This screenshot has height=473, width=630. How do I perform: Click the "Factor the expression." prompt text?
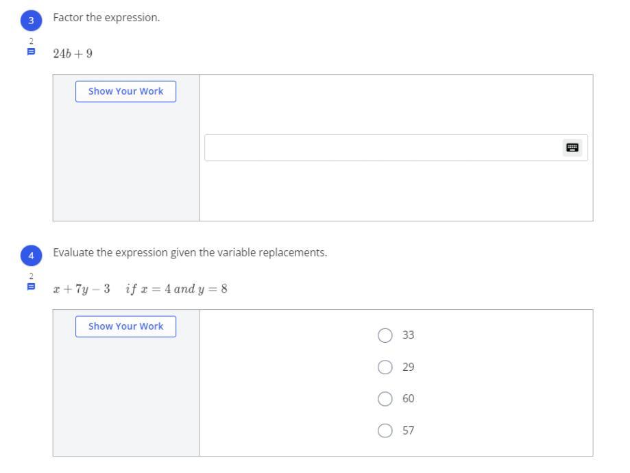106,17
